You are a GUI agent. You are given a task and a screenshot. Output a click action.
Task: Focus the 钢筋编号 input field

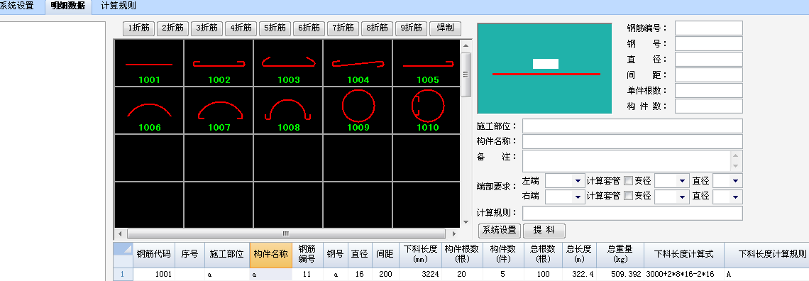click(x=708, y=28)
